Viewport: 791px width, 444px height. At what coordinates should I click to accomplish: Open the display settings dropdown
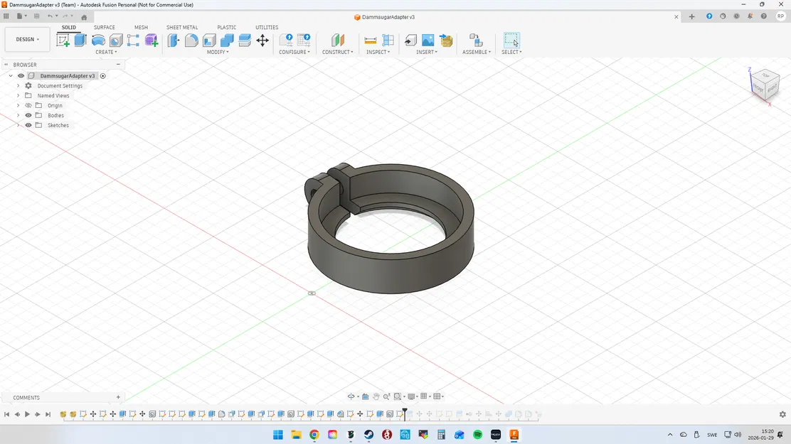click(x=410, y=396)
